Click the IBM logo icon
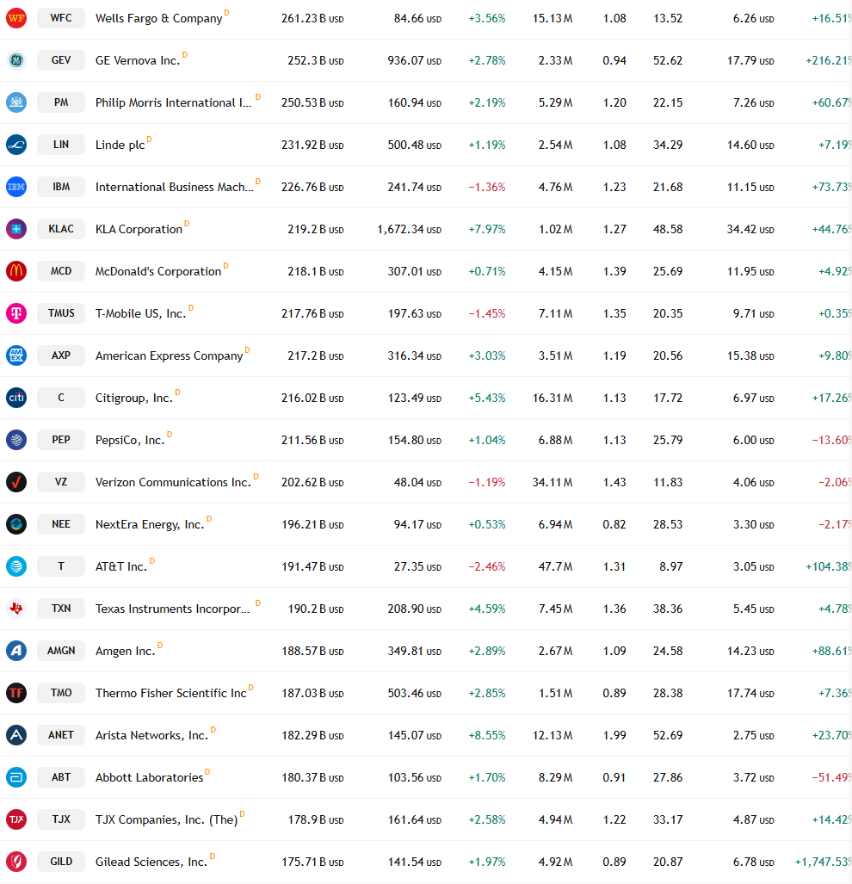The image size is (852, 884). (x=16, y=187)
